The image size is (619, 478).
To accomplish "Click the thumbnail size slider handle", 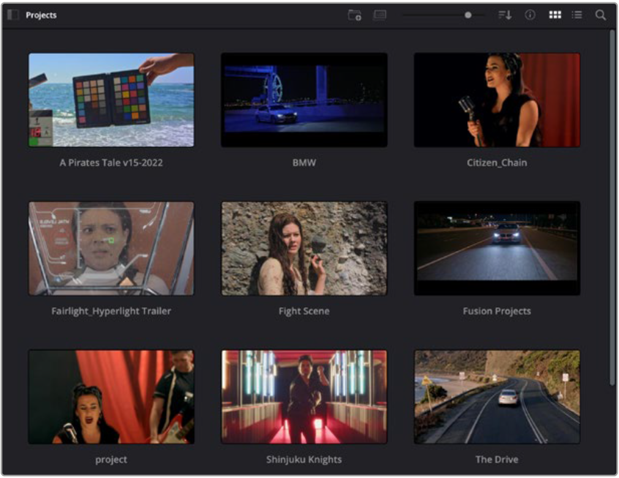I will coord(468,15).
